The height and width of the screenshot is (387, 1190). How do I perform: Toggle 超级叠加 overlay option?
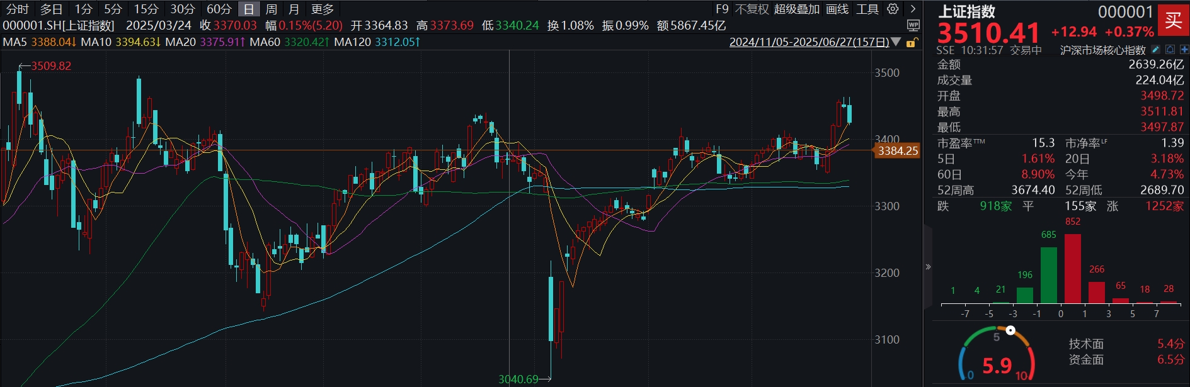[796, 9]
